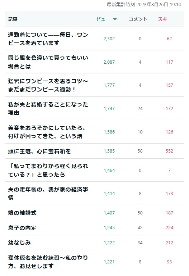Open article 変体仮名を読む練習

pos(48,262)
